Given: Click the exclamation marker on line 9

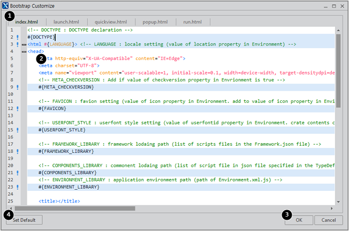Looking at the screenshot, I should tap(18, 87).
